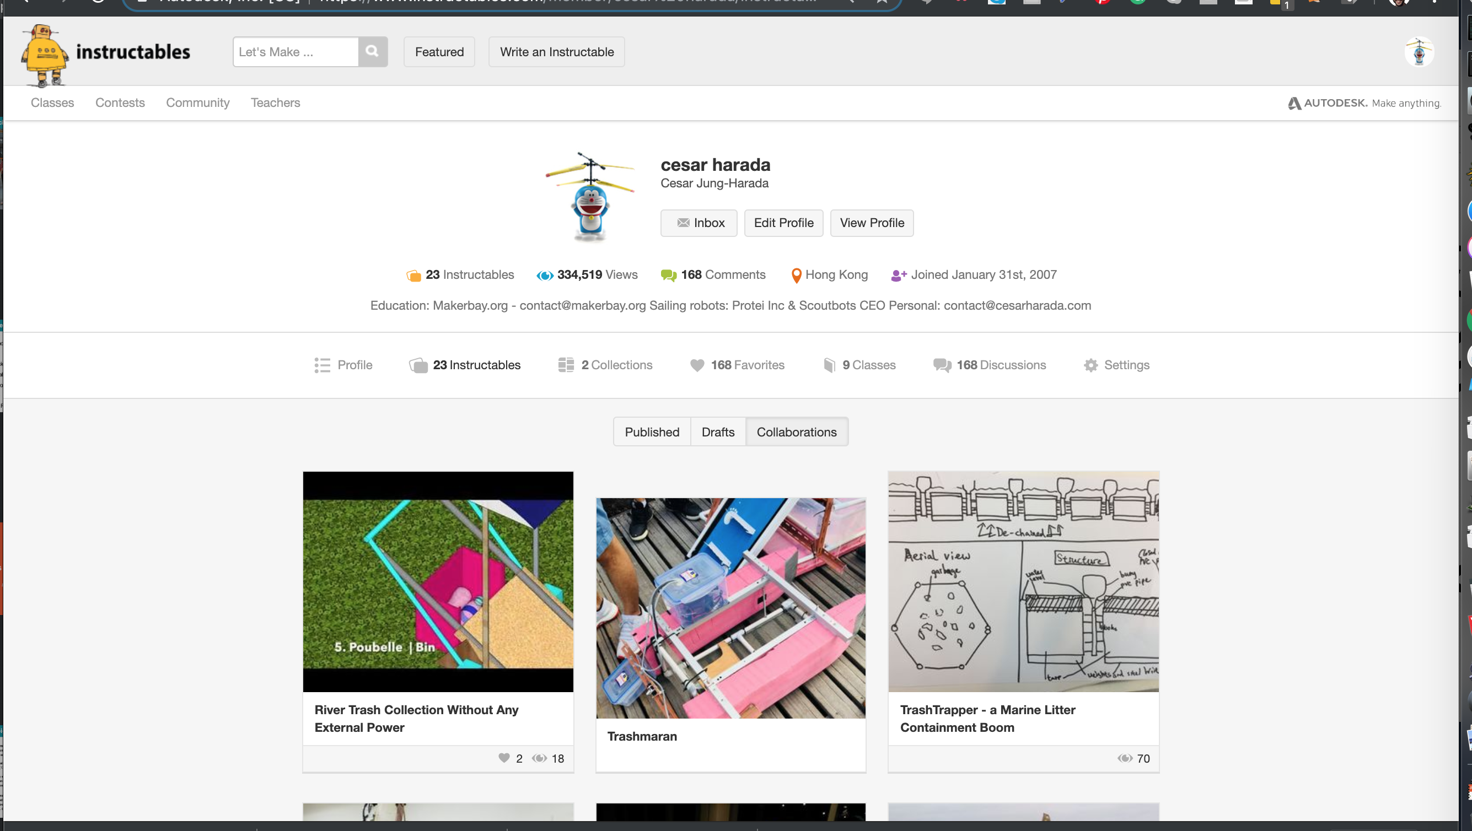Open account Settings via gear icon
This screenshot has width=1472, height=831.
(x=1092, y=365)
